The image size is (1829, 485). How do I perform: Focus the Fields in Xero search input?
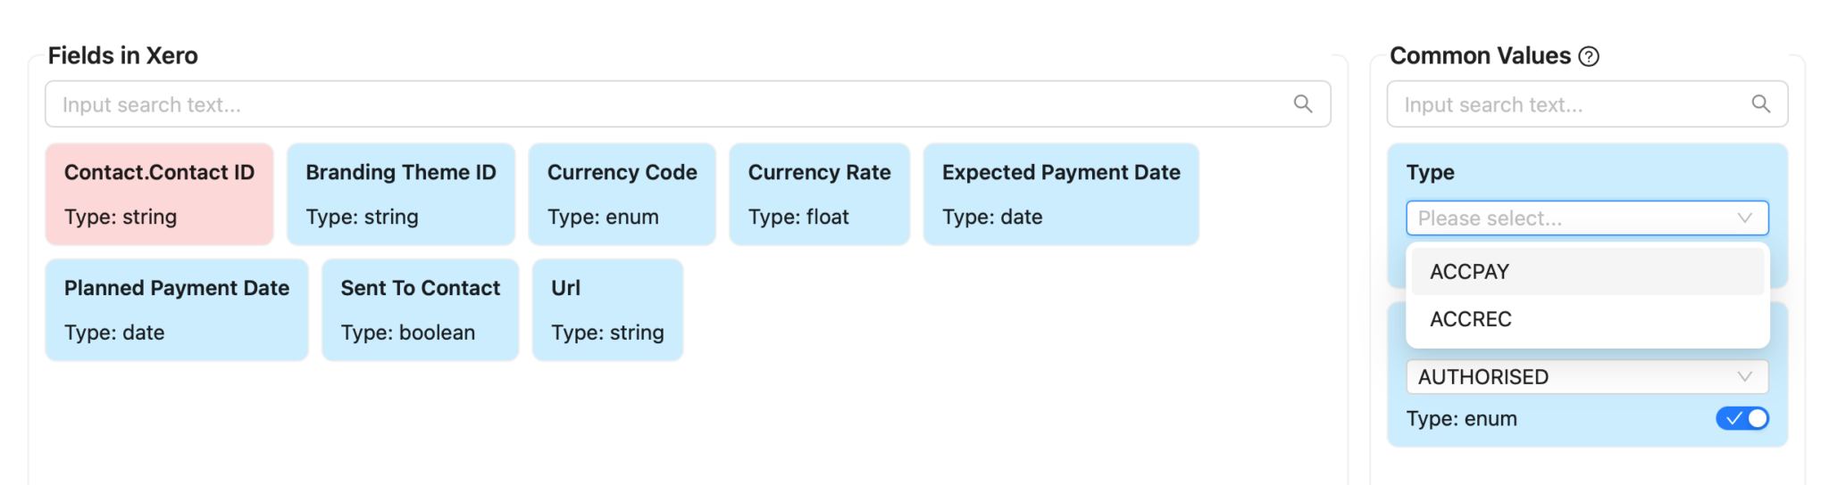[688, 104]
